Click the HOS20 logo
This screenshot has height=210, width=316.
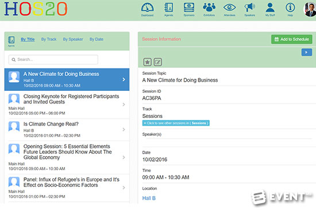point(36,9)
